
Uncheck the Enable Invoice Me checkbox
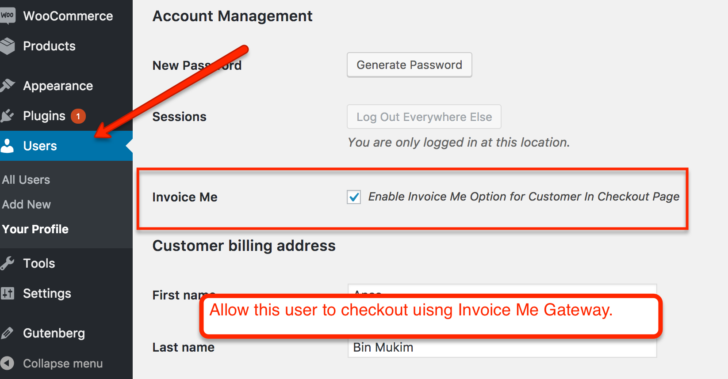coord(354,197)
